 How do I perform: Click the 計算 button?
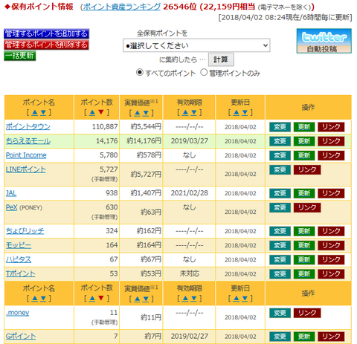point(221,59)
